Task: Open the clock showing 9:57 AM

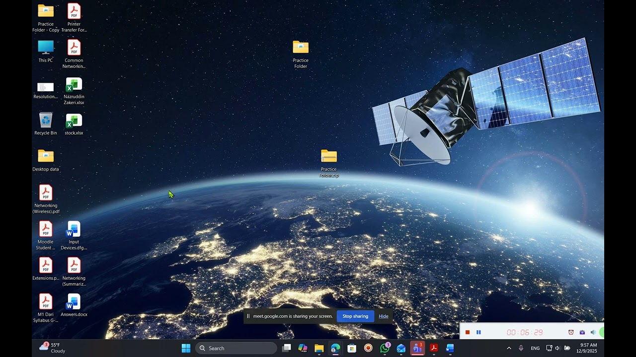Action: pyautogui.click(x=587, y=348)
